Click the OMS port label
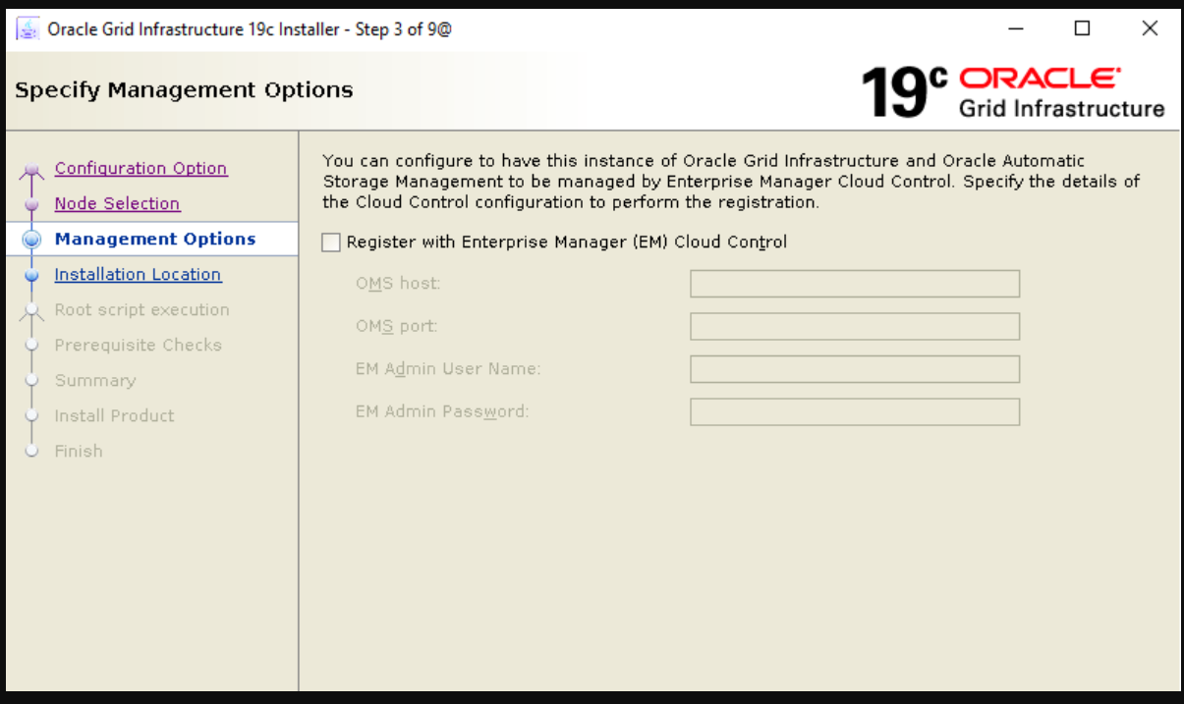The height and width of the screenshot is (704, 1184). pyautogui.click(x=397, y=326)
